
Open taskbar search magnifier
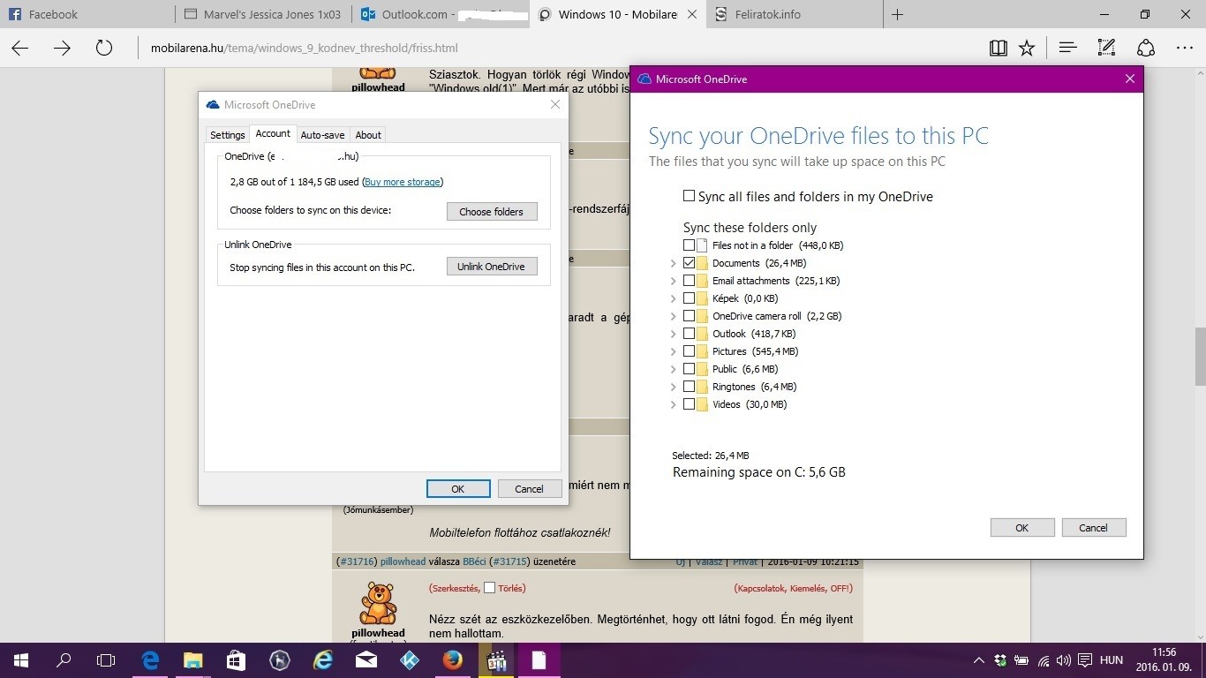coord(64,659)
